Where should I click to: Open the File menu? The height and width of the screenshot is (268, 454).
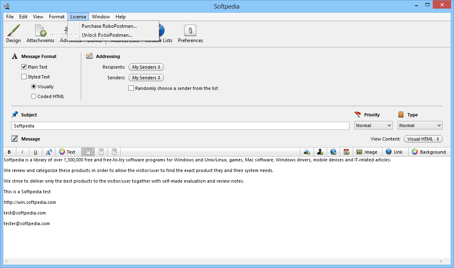click(x=10, y=16)
